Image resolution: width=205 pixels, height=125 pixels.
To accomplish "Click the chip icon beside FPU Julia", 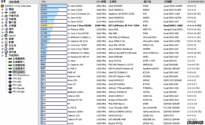I will tap(10, 85).
